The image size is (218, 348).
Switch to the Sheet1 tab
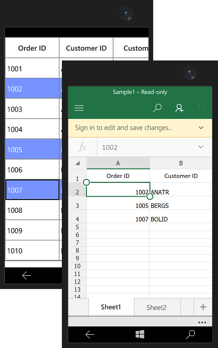[x=111, y=307]
